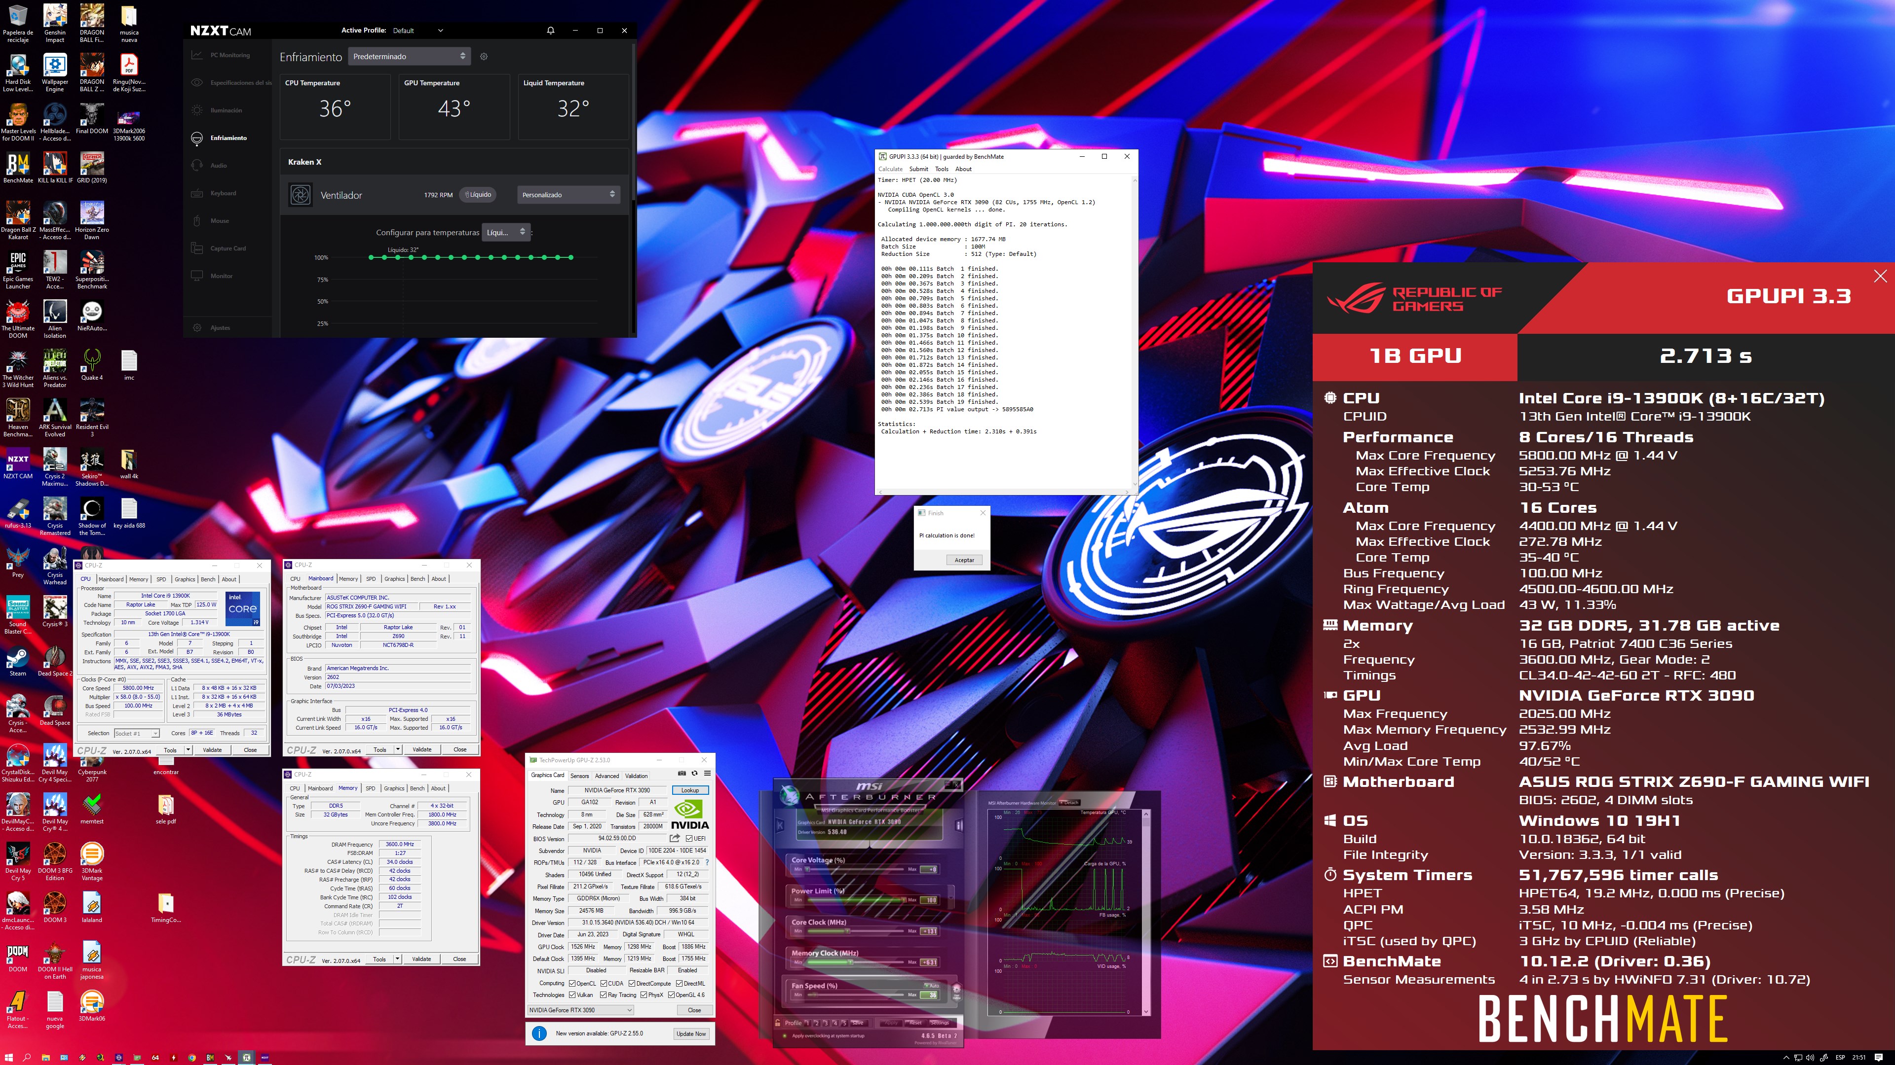
Task: Click the Ventilador fan icon in Kraken X
Action: (300, 195)
